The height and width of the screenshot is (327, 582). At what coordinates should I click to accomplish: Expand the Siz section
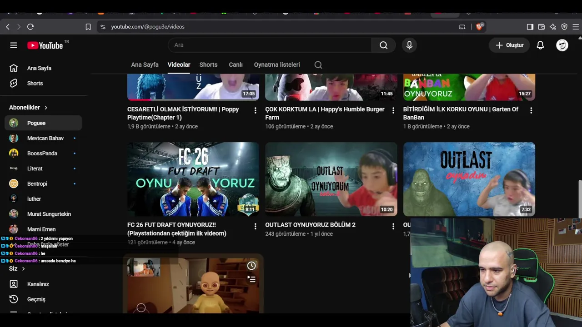click(17, 268)
